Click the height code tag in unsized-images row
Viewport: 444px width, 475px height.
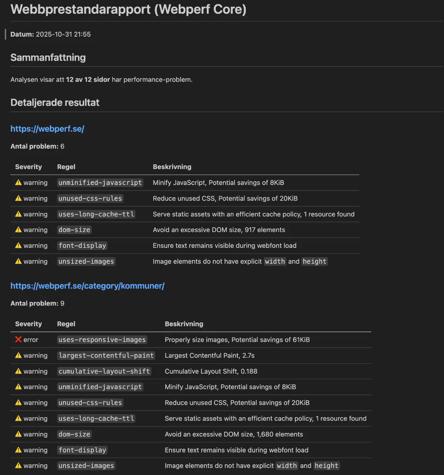click(314, 261)
